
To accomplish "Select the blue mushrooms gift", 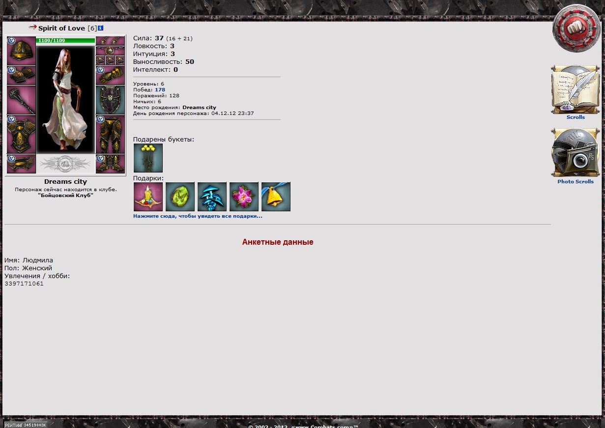I will (212, 197).
